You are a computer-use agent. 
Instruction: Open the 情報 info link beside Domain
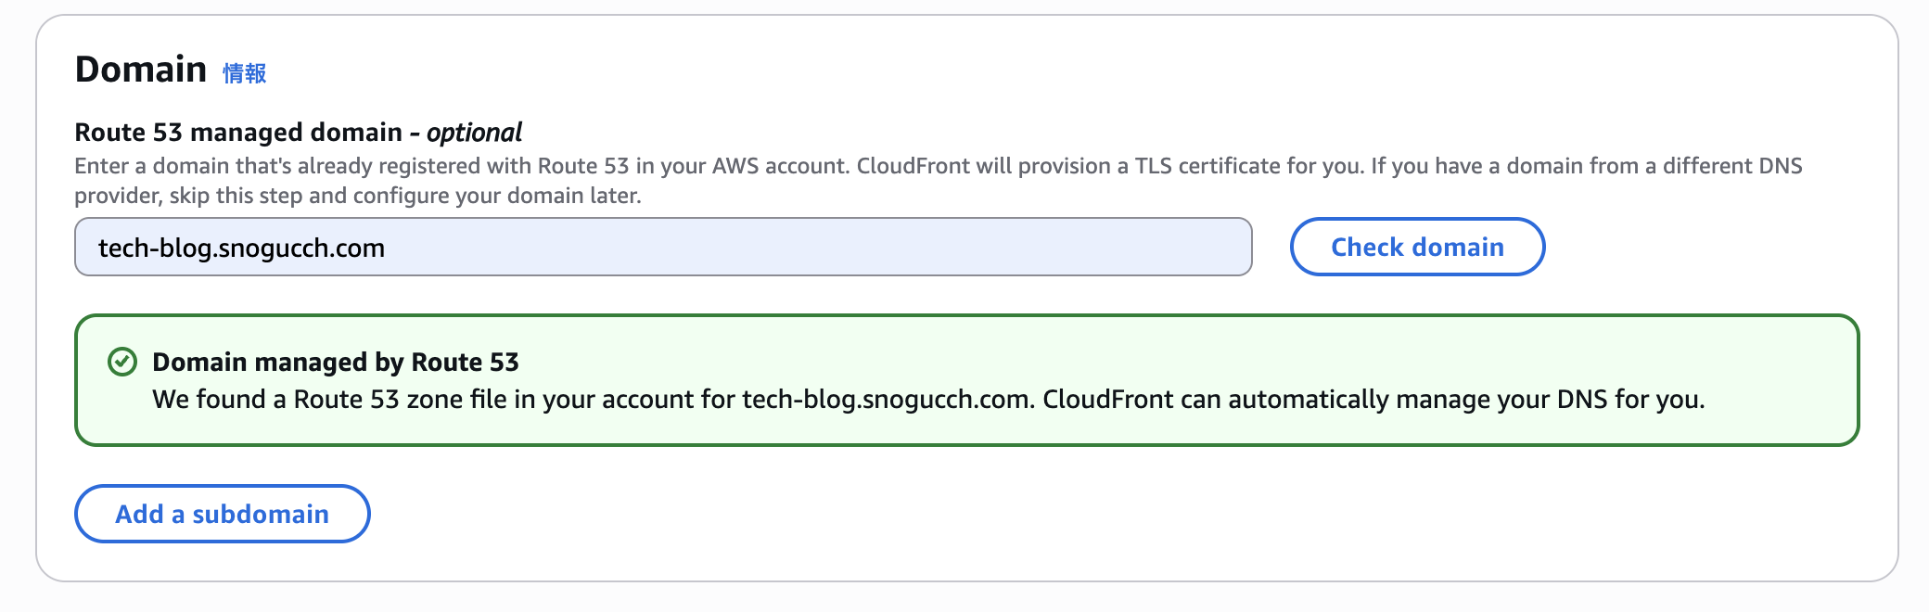point(244,72)
